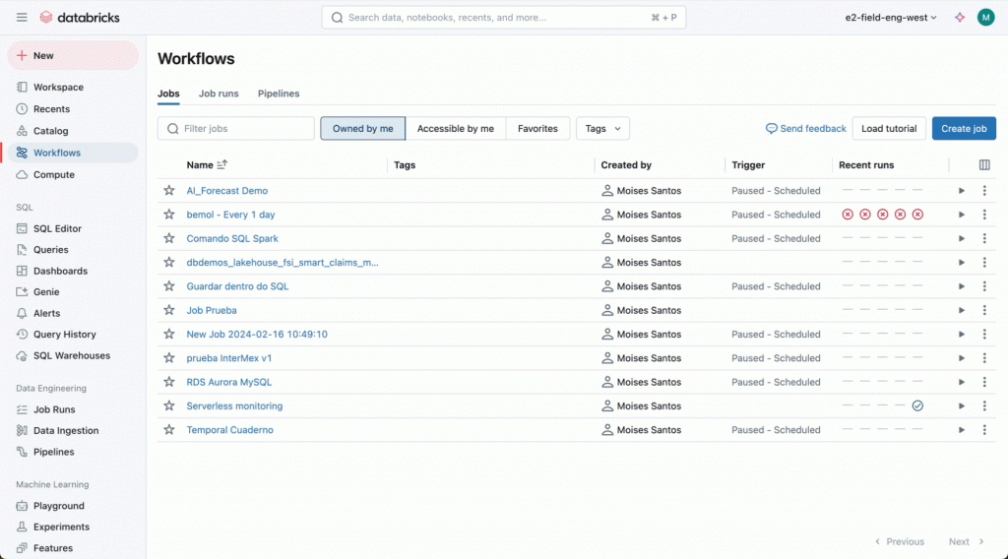
Task: Open the hamburger sidebar menu icon
Action: pos(22,18)
